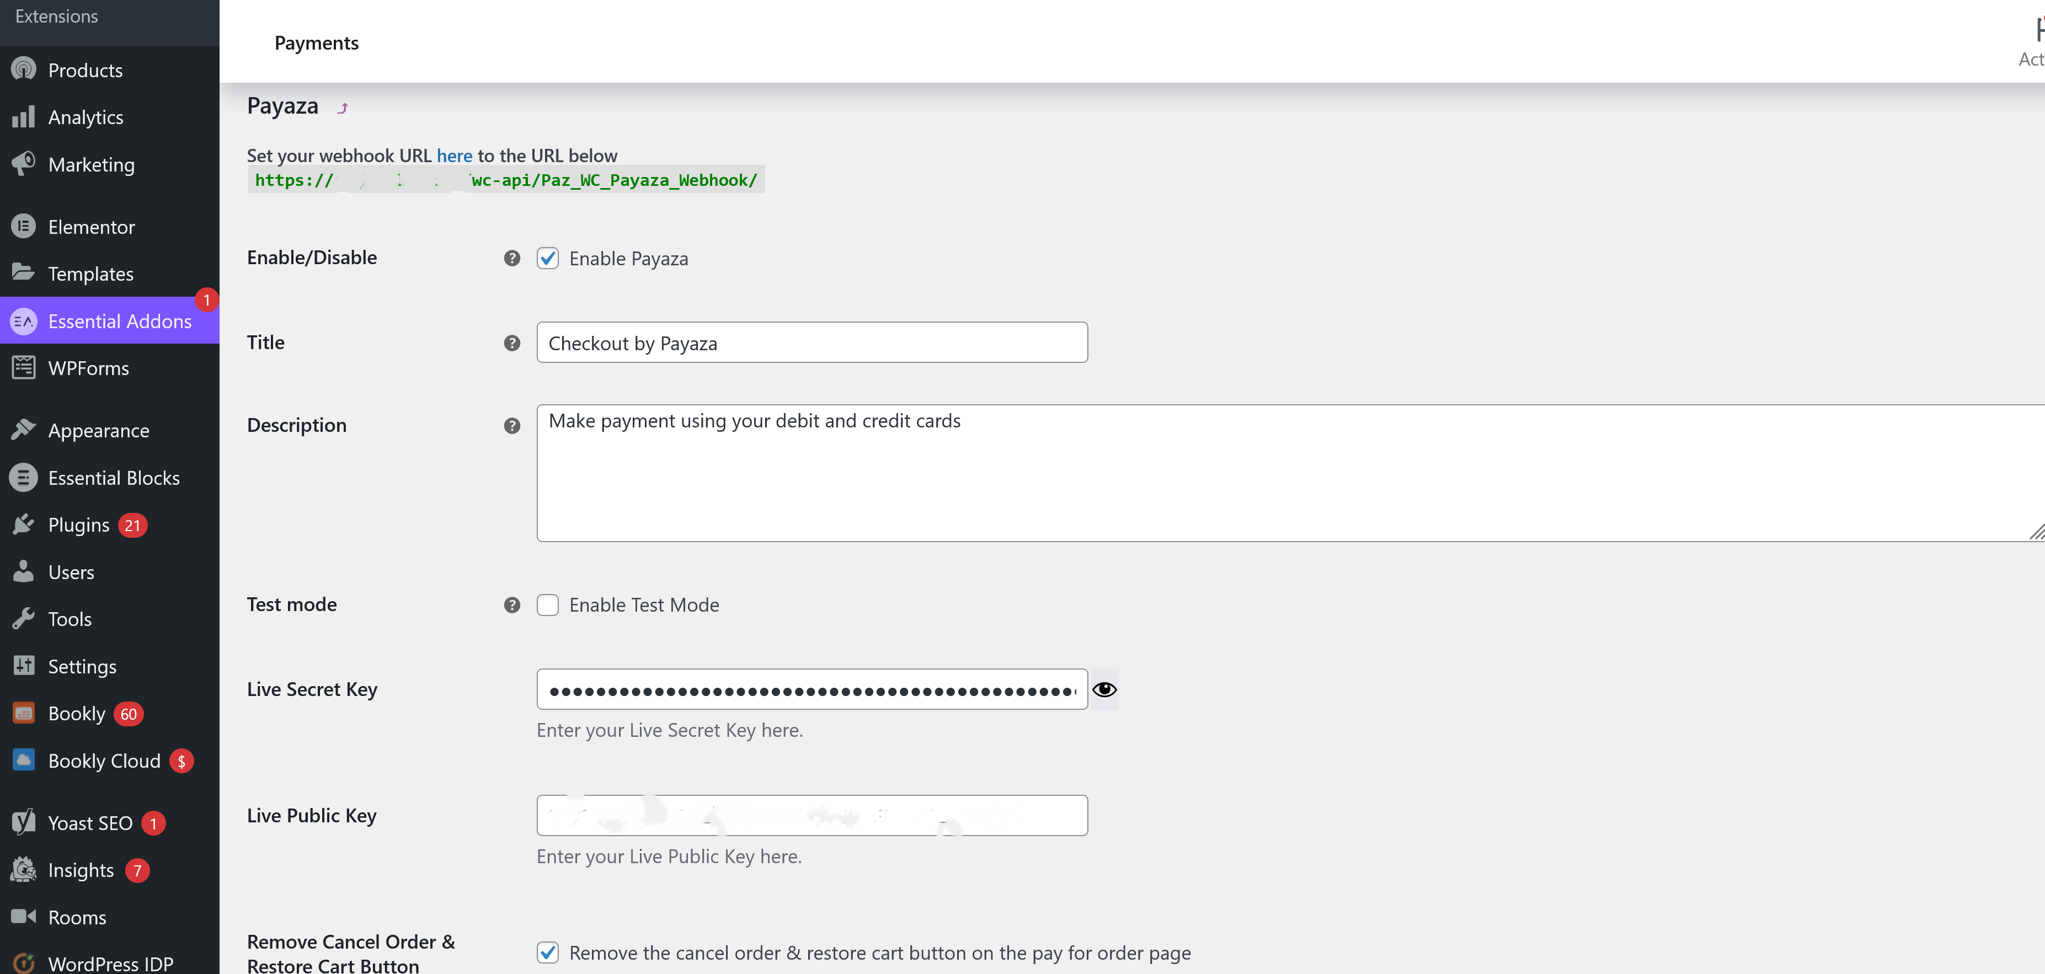The image size is (2045, 974).
Task: Click the Marketing megaphone icon
Action: click(x=24, y=163)
